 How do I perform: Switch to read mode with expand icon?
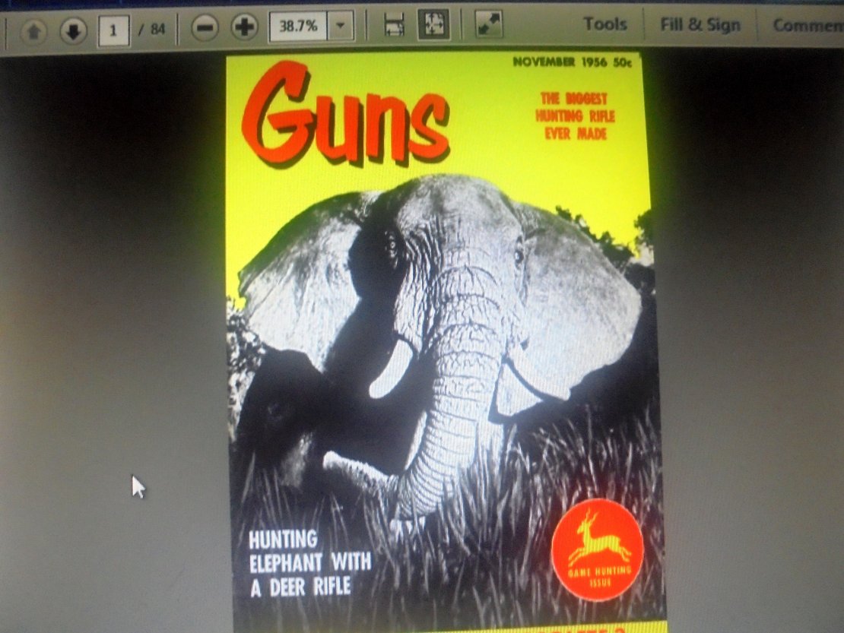point(489,24)
